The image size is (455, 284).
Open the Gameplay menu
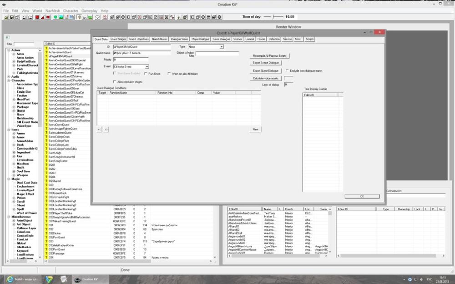[89, 11]
